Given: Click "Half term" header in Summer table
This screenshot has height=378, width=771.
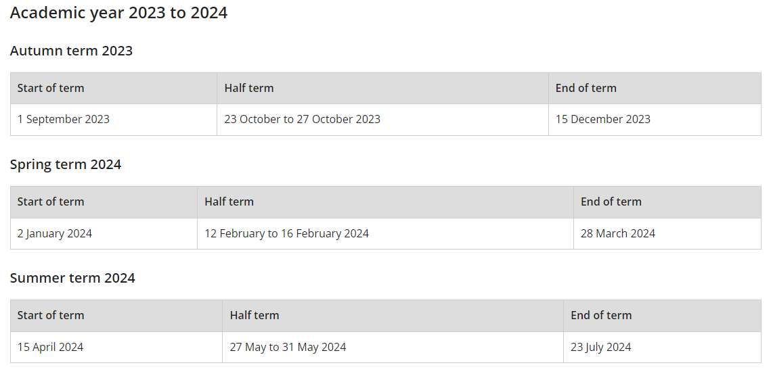Looking at the screenshot, I should click(x=255, y=316).
